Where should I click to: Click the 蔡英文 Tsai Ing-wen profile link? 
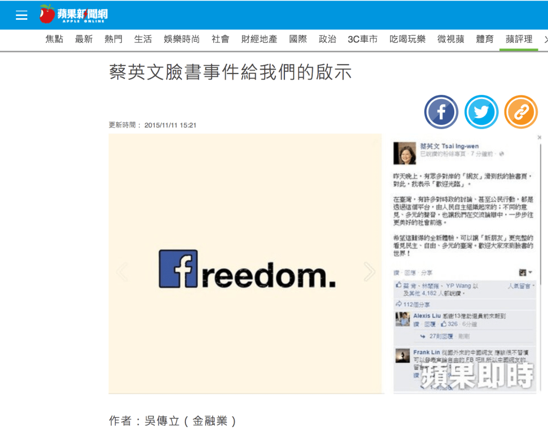coord(449,146)
